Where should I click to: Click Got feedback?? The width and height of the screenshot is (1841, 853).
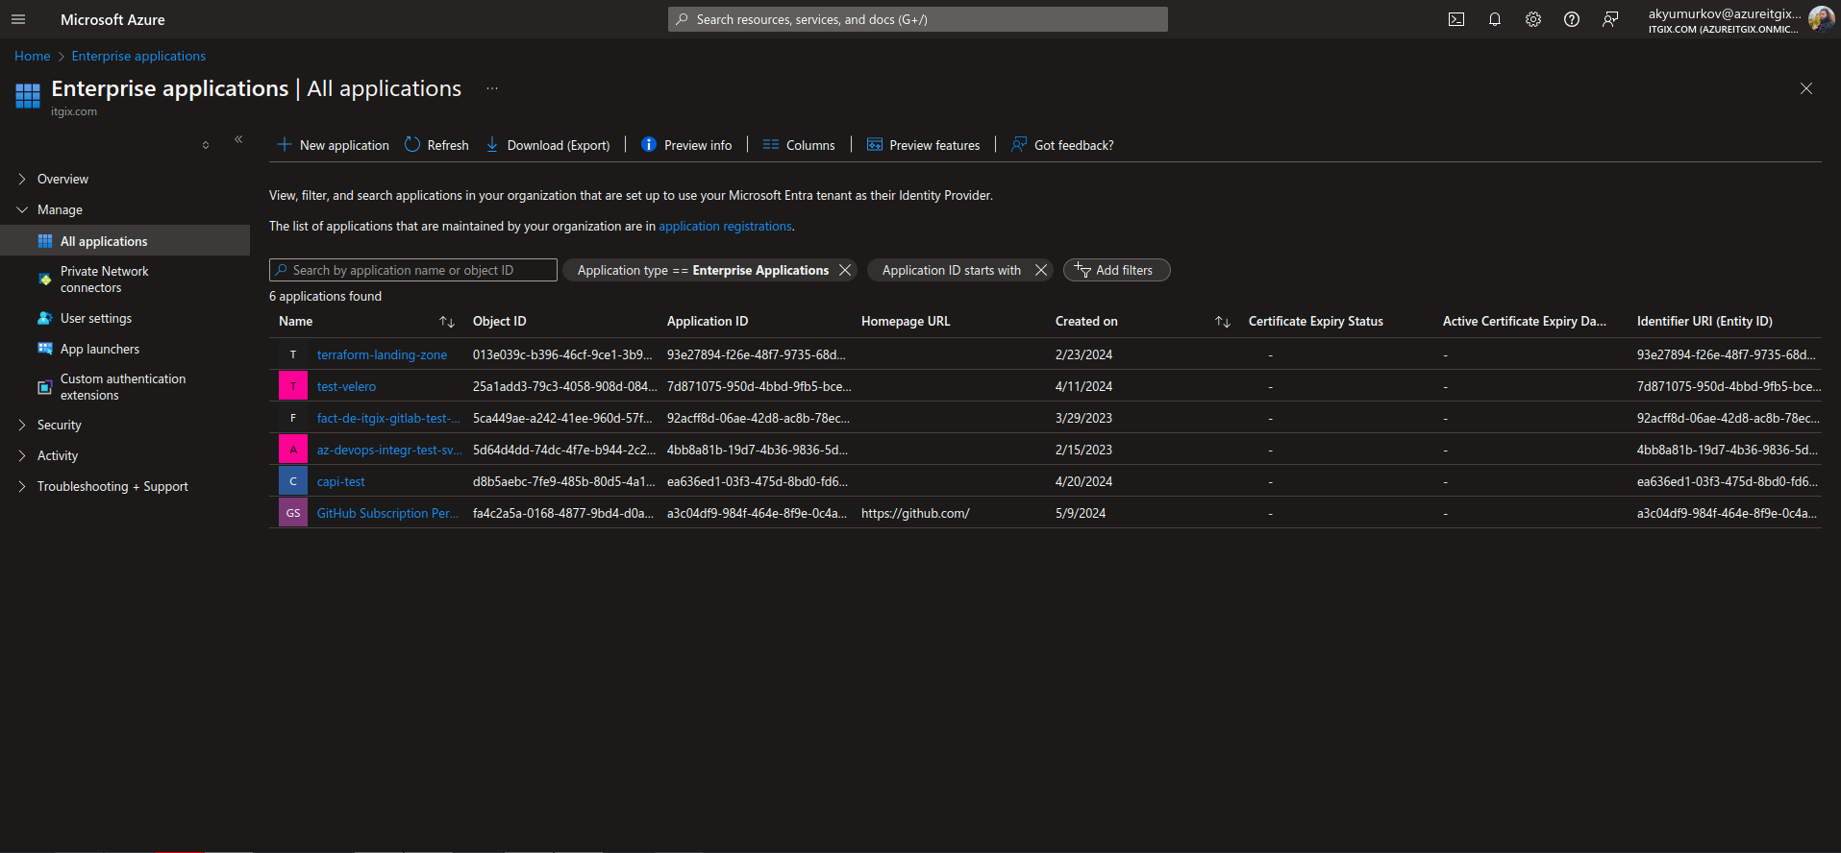1062,145
